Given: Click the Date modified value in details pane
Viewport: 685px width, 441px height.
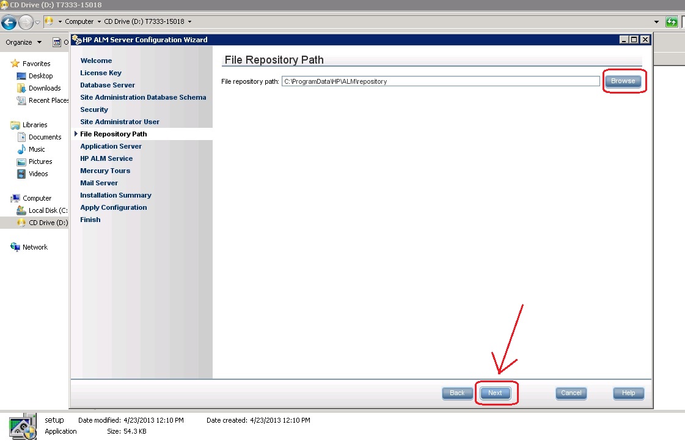Looking at the screenshot, I should (153, 420).
